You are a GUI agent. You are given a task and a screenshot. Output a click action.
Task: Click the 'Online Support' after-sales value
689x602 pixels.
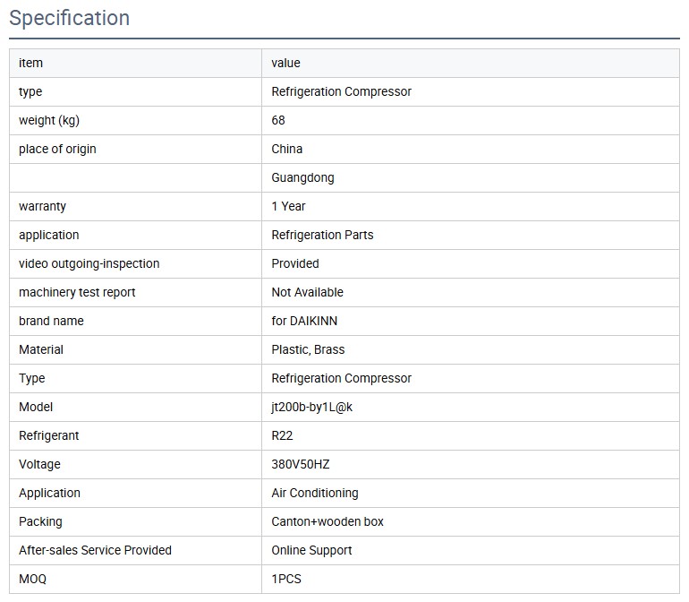(x=311, y=550)
